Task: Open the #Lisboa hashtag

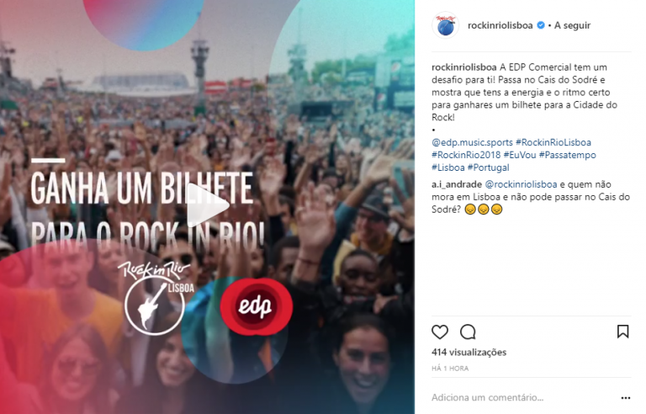Action: point(447,167)
